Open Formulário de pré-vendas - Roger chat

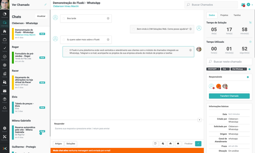tap(30, 57)
